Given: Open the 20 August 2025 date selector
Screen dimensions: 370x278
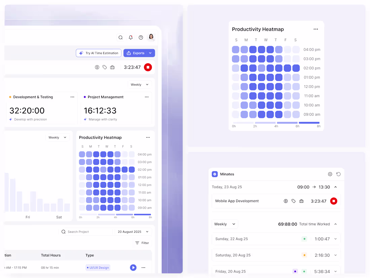Looking at the screenshot, I should tap(133, 231).
